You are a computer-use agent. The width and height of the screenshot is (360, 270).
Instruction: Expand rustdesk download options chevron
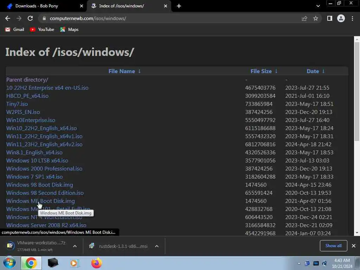(x=157, y=246)
